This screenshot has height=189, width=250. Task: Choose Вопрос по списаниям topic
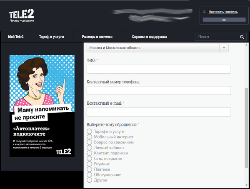coord(90,142)
